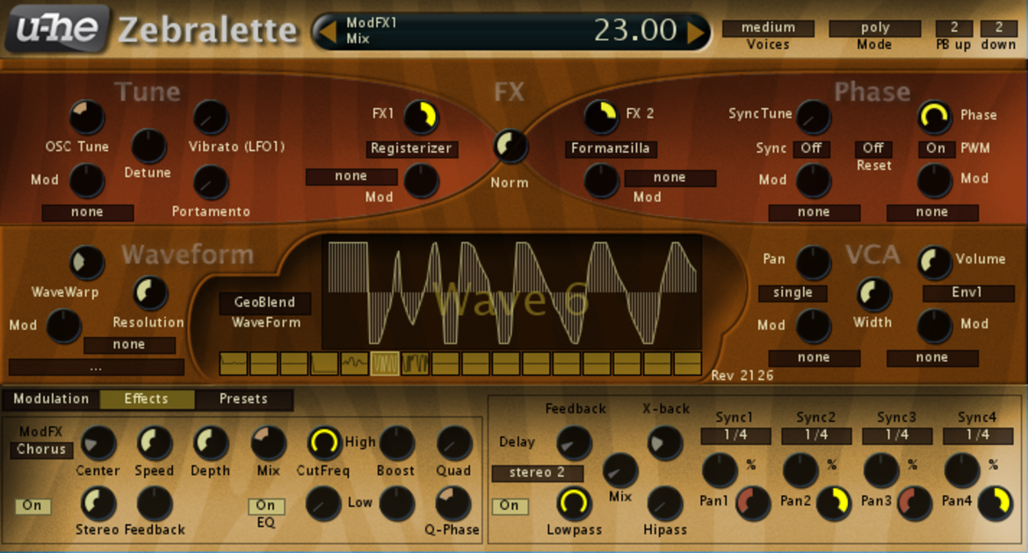The width and height of the screenshot is (1028, 553).
Task: Switch to the Effects tab
Action: click(x=147, y=399)
